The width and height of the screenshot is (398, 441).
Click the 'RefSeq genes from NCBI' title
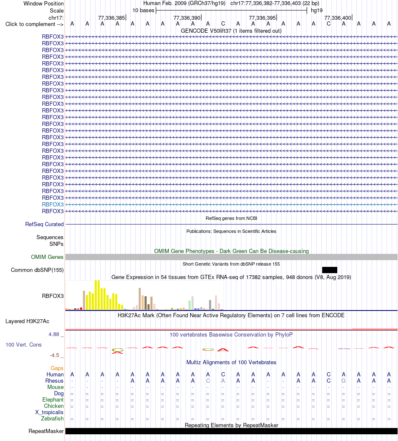click(x=231, y=218)
